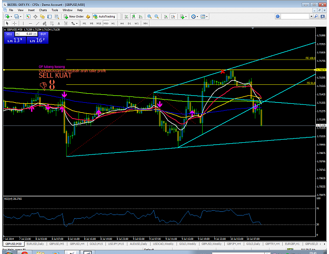Zoom in on the chart

(x=149, y=16)
